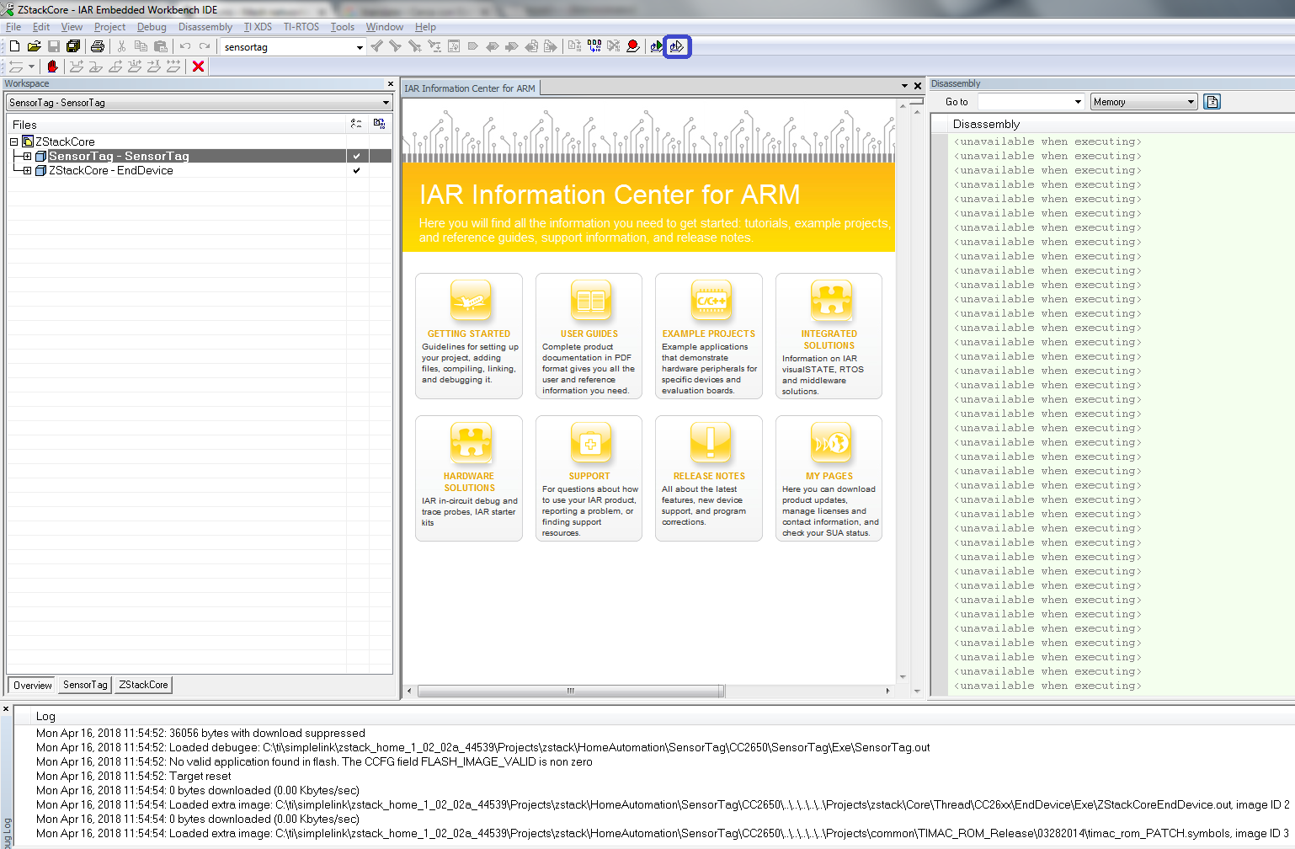Click the Save icon in toolbar
Screen dimensions: 1295x849
[x=54, y=46]
